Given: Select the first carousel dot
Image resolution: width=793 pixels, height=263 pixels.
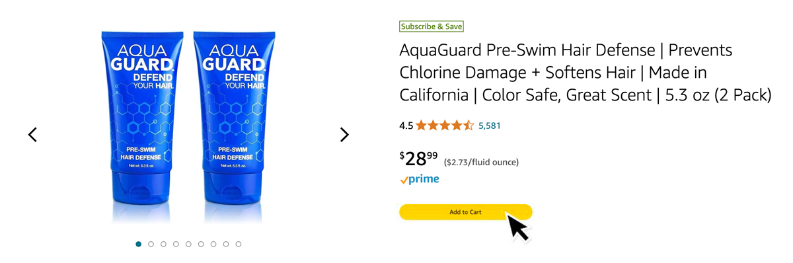Looking at the screenshot, I should pyautogui.click(x=138, y=244).
